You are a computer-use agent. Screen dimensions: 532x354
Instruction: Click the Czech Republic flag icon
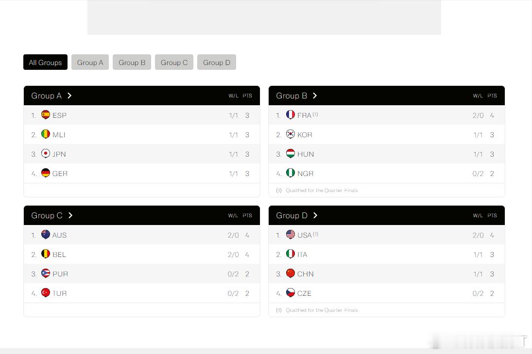pyautogui.click(x=291, y=293)
